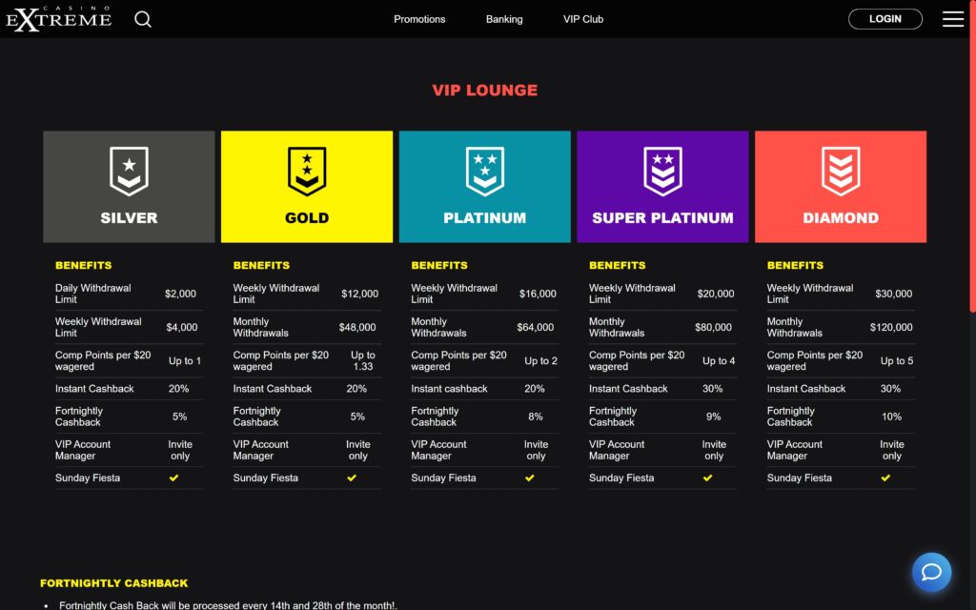Screen dimensions: 976x610
Task: Click the VIP LOUNGE heading
Action: (484, 91)
